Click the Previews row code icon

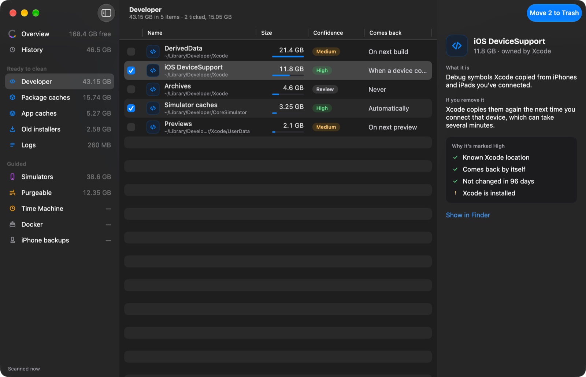click(153, 127)
